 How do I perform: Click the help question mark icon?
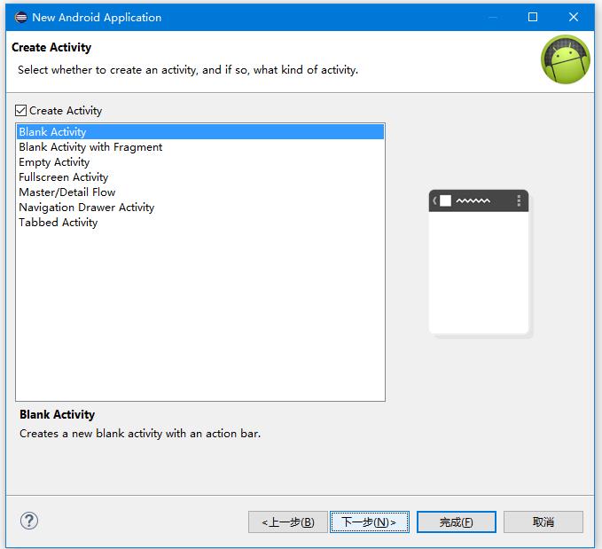pos(29,521)
